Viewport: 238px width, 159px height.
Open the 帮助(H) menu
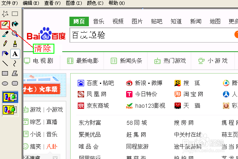pos(117,3)
